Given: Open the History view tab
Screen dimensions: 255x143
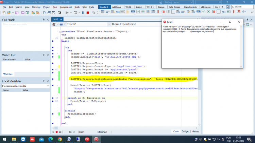Looking at the screenshot, I should click(x=195, y=131).
